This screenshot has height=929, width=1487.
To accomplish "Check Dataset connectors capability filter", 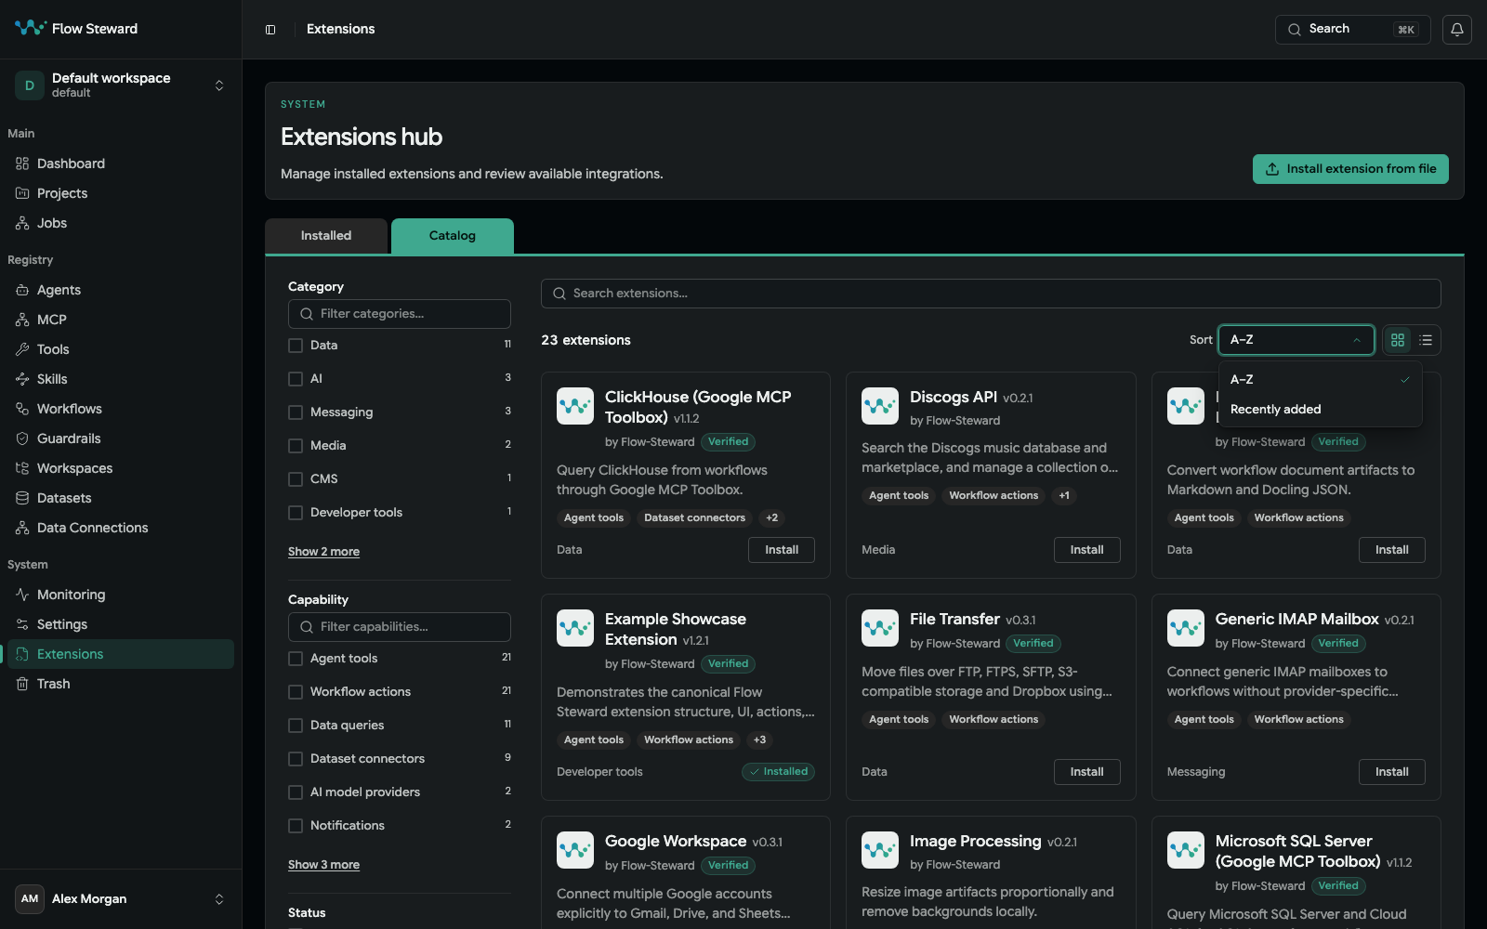I will click(x=296, y=759).
